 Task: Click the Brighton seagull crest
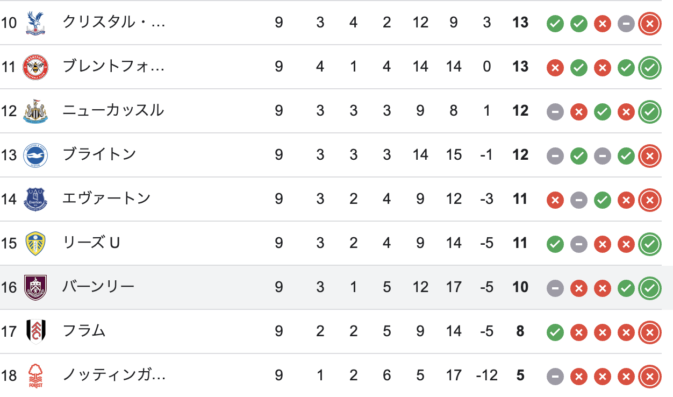[x=35, y=155]
